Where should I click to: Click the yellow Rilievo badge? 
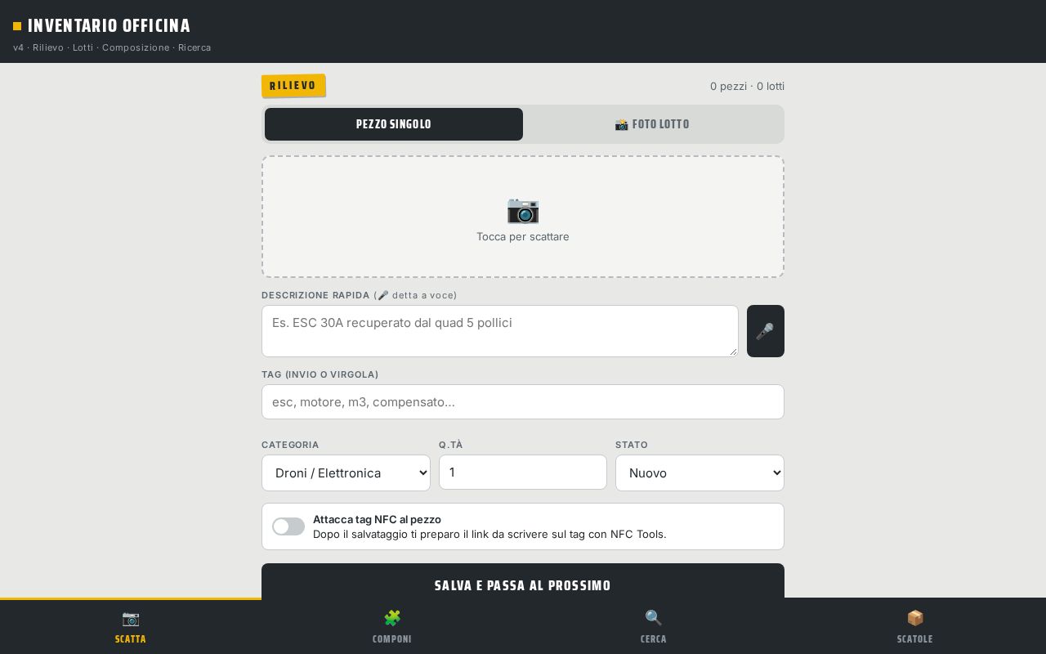click(x=293, y=86)
